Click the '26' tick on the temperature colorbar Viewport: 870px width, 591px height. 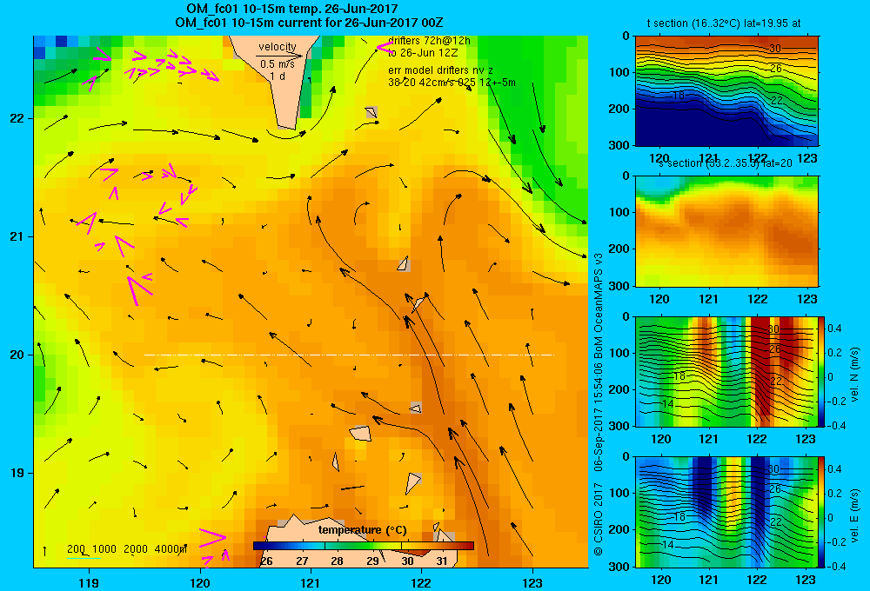266,561
